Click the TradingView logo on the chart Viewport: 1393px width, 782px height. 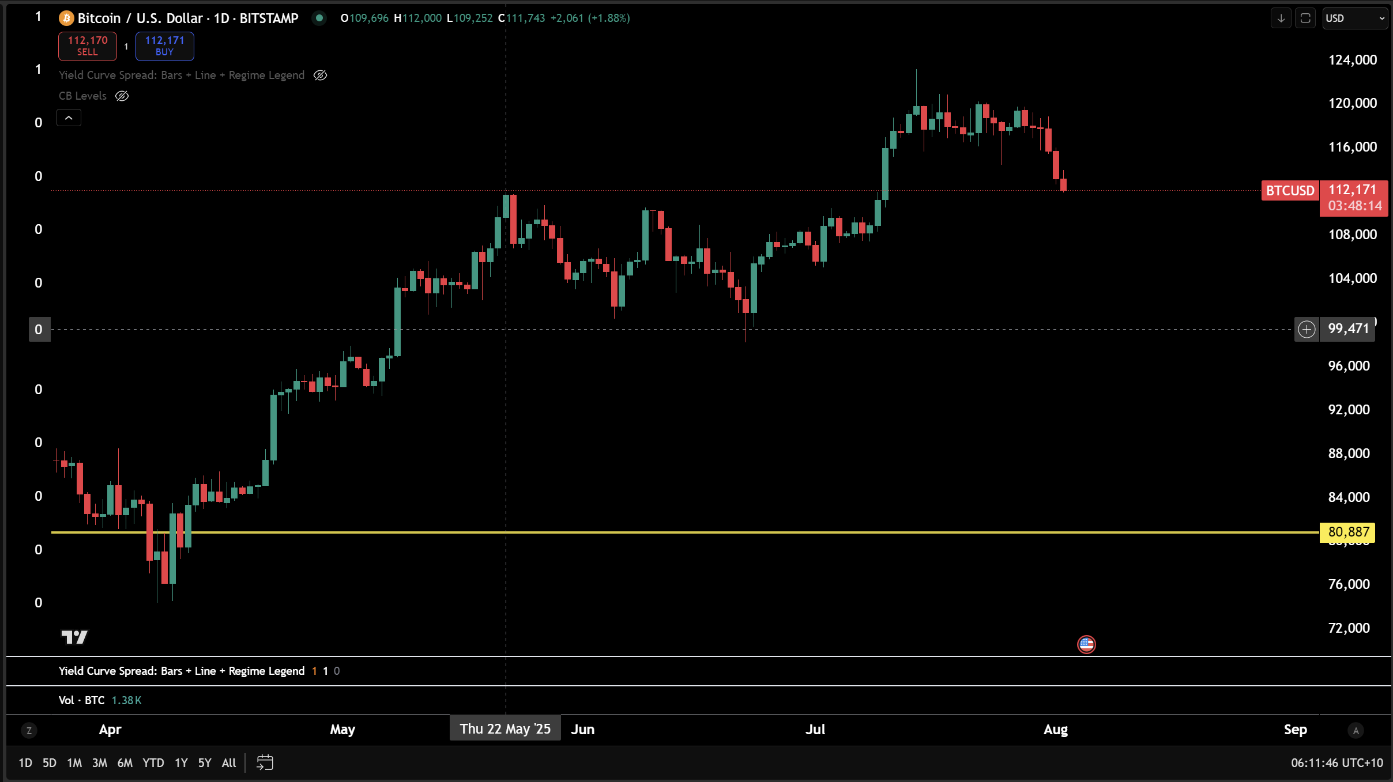coord(74,637)
